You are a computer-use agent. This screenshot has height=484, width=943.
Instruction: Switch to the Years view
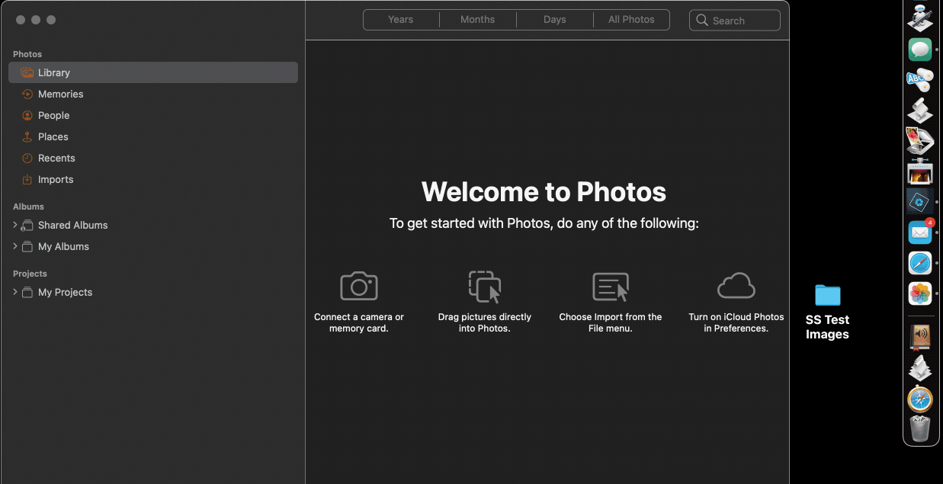[401, 20]
